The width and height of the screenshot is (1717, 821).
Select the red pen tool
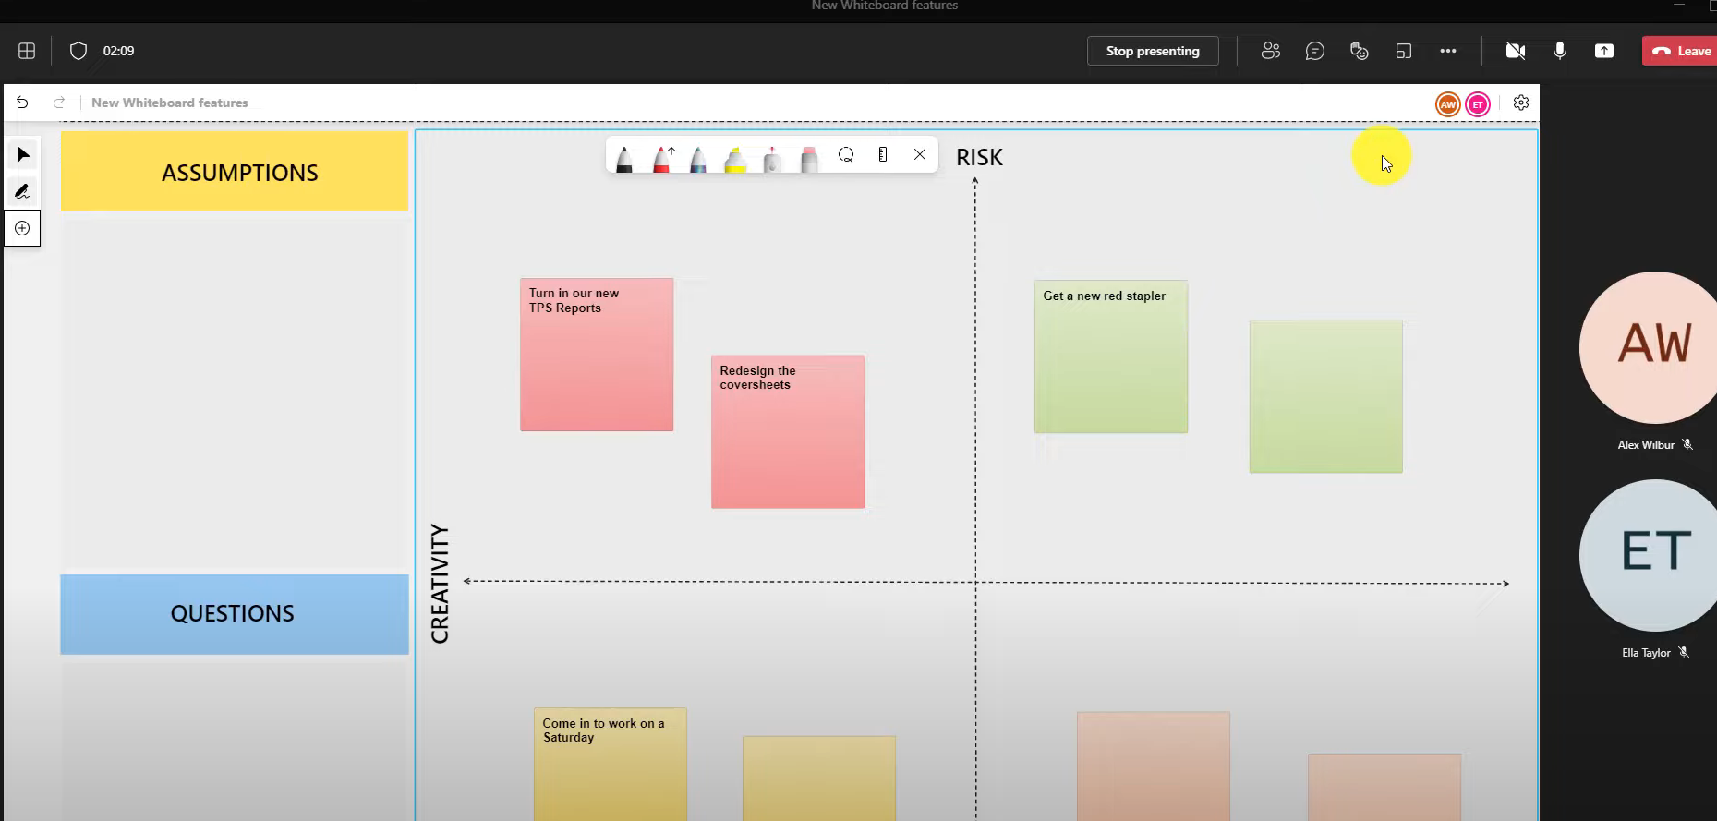click(662, 158)
